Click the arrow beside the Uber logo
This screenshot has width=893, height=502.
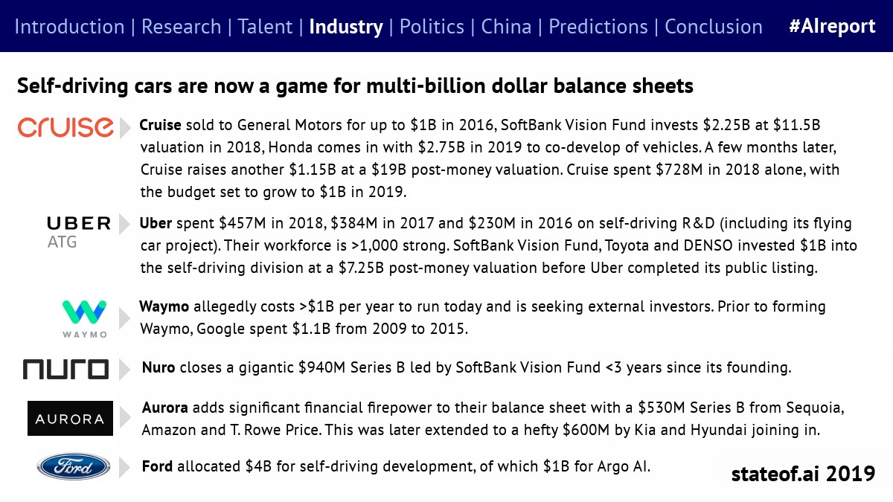pyautogui.click(x=125, y=224)
